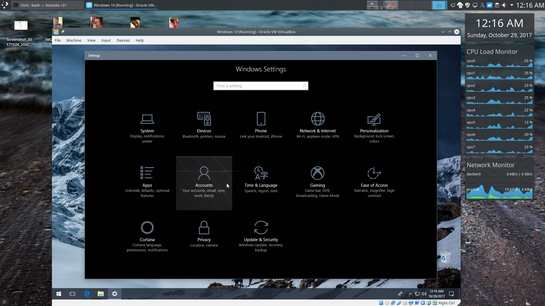Open the Windows Action Center
The image size is (545, 306).
coord(451,294)
